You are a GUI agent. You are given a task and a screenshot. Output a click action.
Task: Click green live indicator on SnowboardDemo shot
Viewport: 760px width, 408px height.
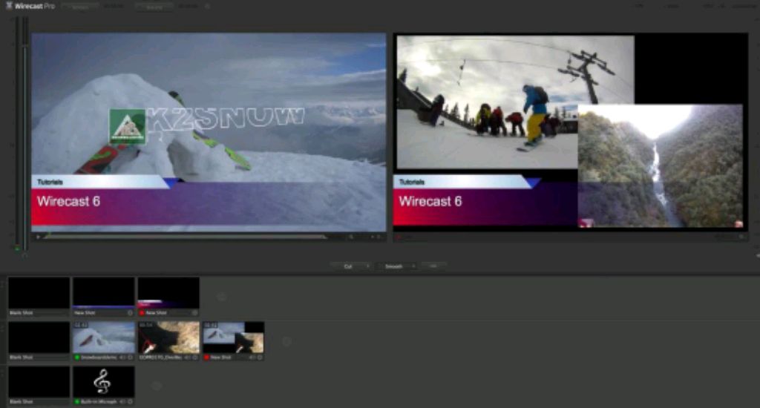pyautogui.click(x=77, y=358)
